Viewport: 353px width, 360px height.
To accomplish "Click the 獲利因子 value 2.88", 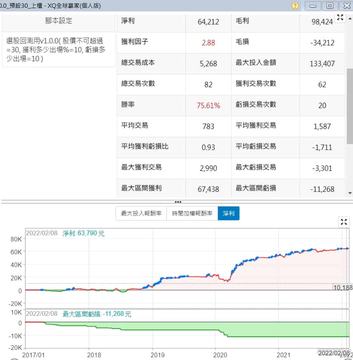I will (x=208, y=43).
